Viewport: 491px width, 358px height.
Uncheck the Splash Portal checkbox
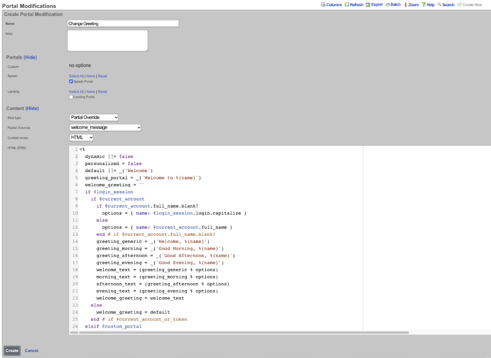[71, 81]
